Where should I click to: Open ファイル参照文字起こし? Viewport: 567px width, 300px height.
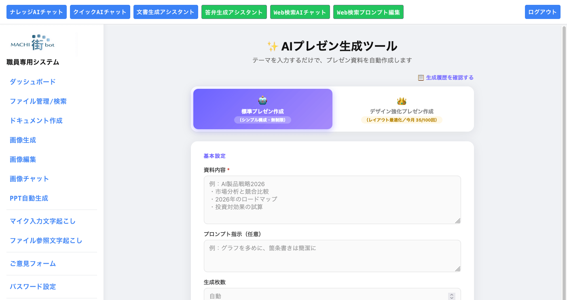46,241
